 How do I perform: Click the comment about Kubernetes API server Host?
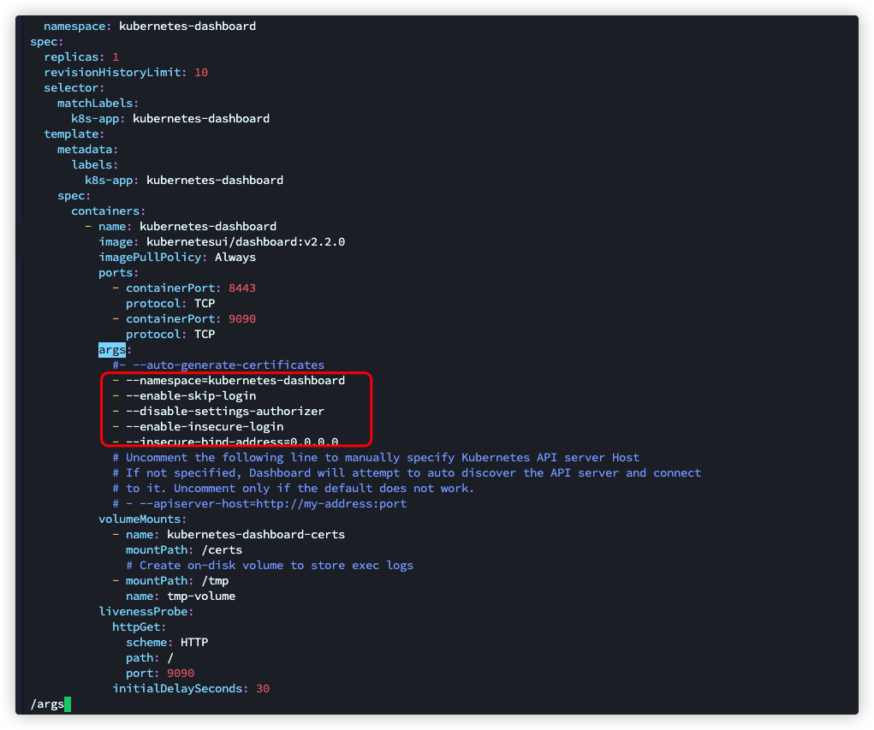pos(377,458)
